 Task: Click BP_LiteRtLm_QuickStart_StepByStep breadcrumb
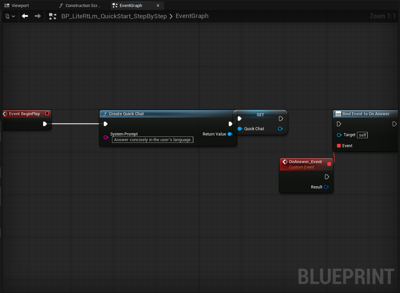tap(114, 16)
